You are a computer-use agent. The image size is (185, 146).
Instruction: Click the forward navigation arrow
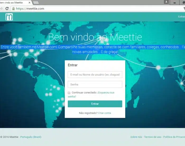click(x=1, y=8)
